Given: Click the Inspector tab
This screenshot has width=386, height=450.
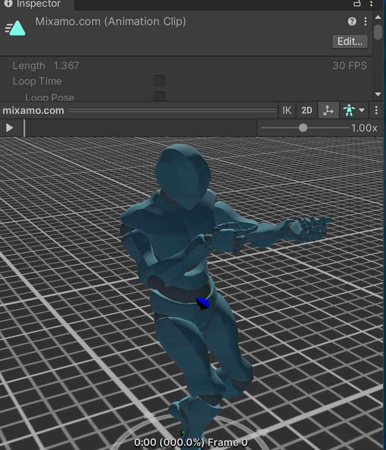Looking at the screenshot, I should coord(37,4).
